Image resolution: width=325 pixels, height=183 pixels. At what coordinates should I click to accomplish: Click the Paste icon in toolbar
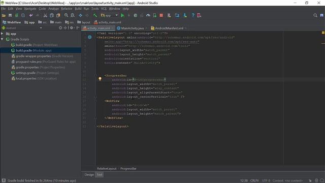point(58,15)
